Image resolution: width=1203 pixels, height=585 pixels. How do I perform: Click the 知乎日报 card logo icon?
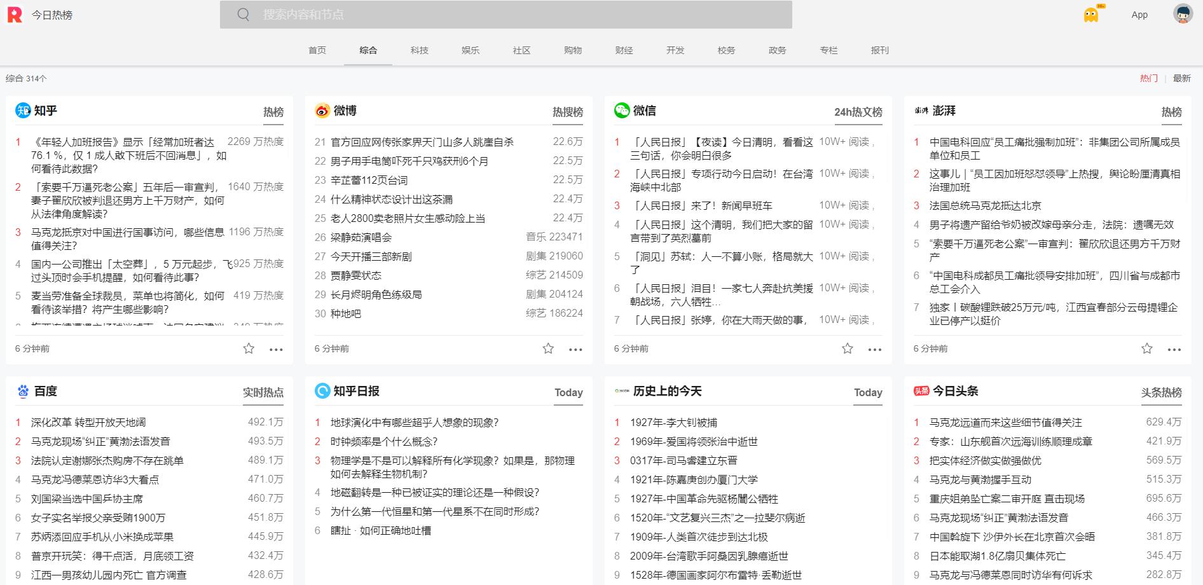(322, 391)
